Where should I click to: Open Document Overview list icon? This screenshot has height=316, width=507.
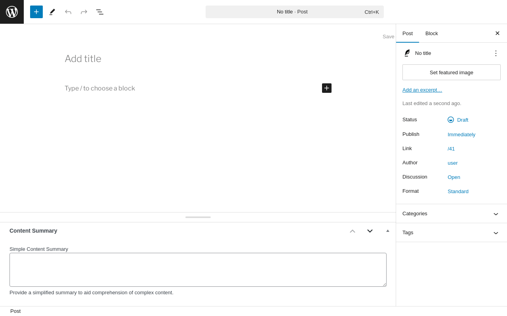(100, 12)
